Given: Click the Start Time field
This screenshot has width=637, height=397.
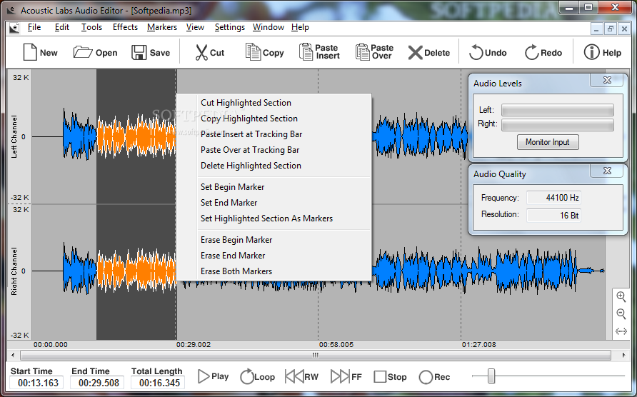Looking at the screenshot, I should pos(38,383).
